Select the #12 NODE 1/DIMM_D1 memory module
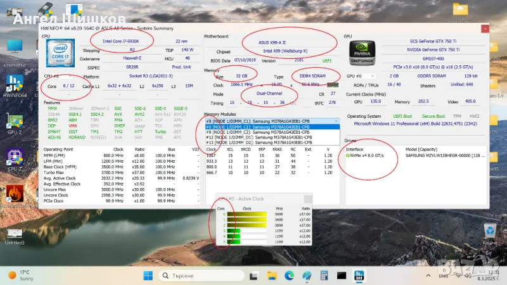 click(260, 137)
